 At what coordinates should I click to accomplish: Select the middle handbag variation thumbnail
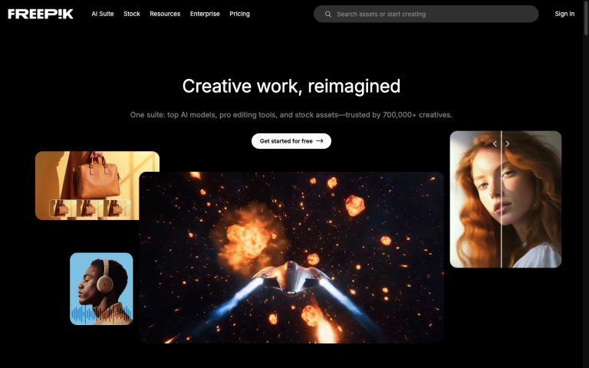tap(90, 209)
